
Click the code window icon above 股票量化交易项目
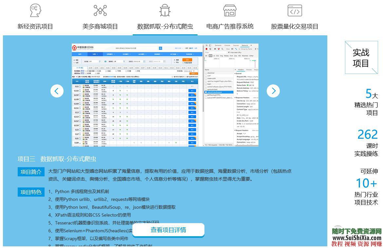click(295, 10)
